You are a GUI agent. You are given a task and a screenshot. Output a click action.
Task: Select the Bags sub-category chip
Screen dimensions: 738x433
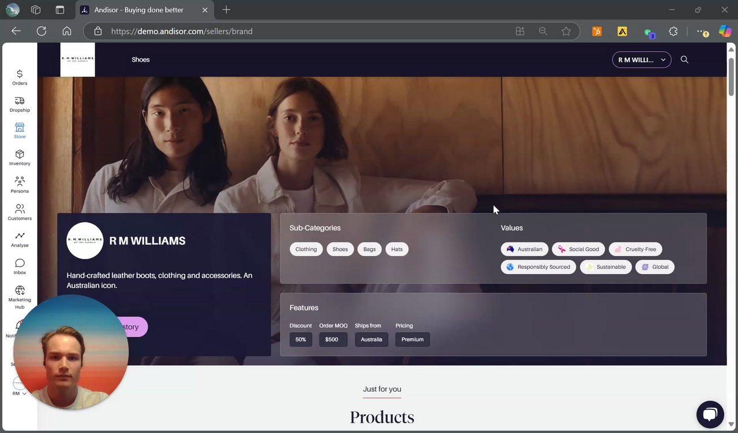[370, 249]
